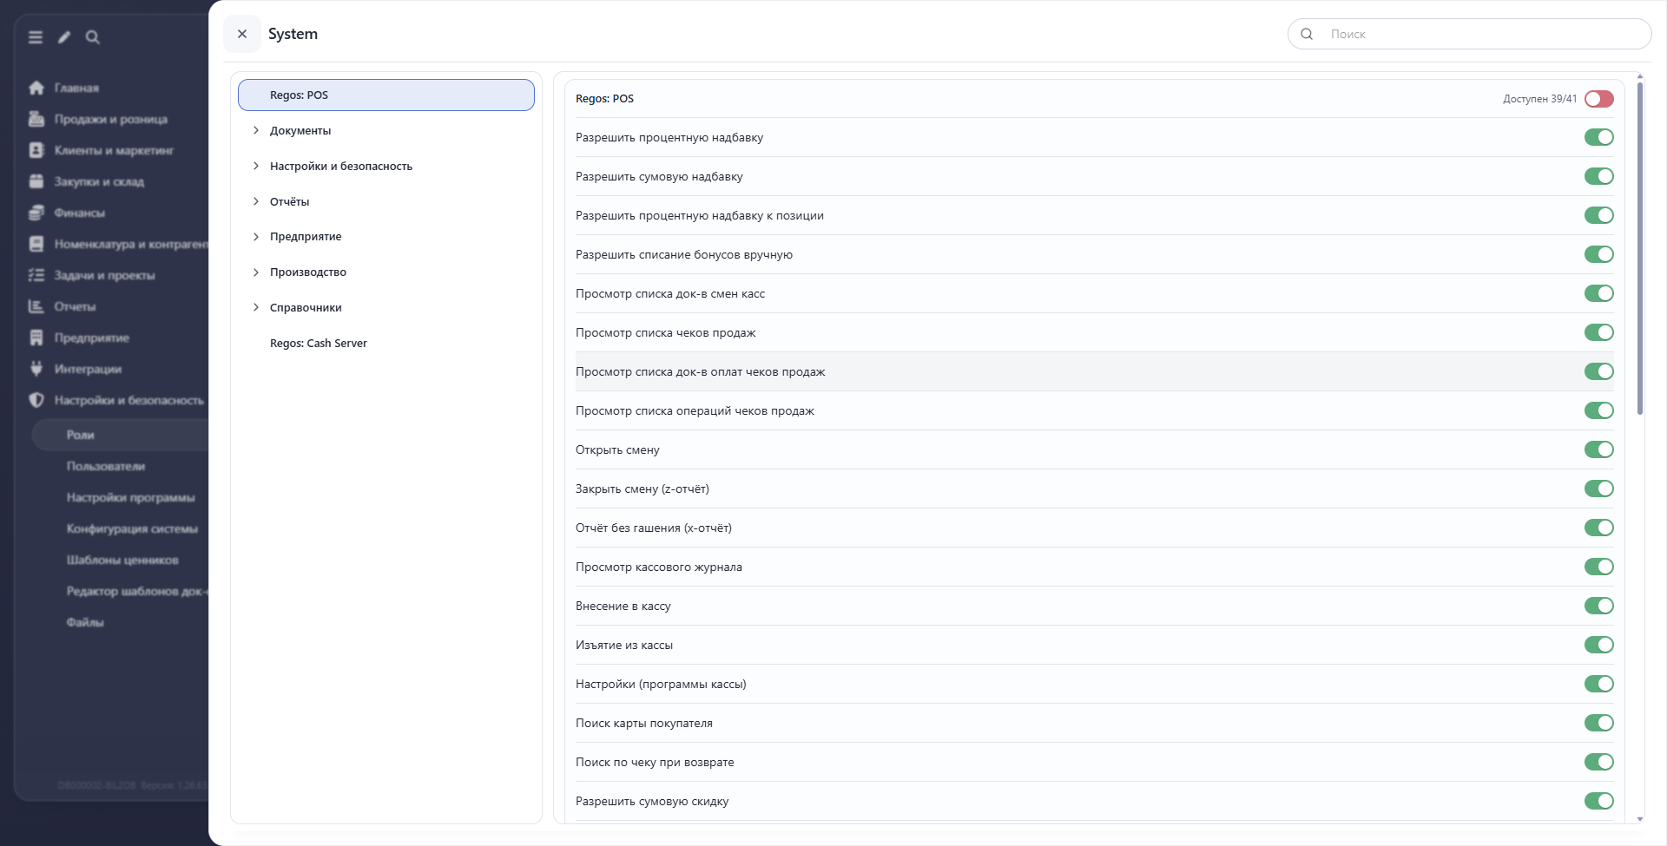The image size is (1667, 846).
Task: Click the shield icon for Настройки и безопасность
Action: 36,400
